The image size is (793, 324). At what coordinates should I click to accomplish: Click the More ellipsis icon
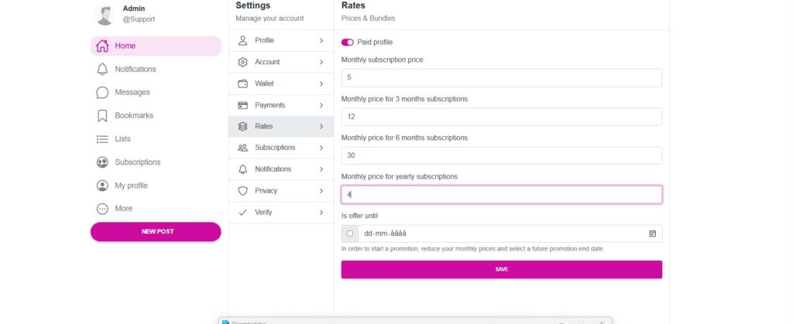(x=102, y=209)
